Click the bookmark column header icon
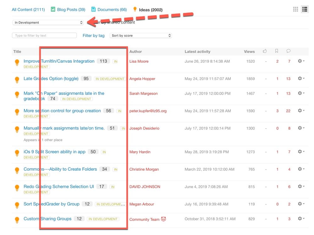The height and width of the screenshot is (235, 314). 277,51
